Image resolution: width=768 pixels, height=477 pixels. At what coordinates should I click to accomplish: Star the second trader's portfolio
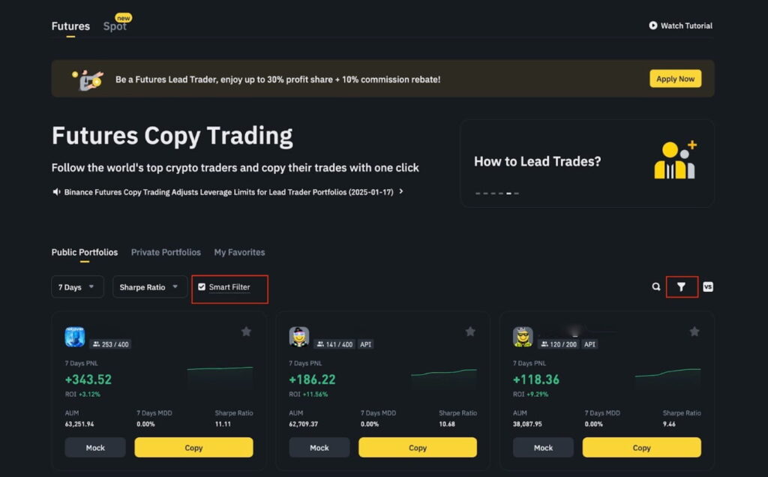(470, 331)
